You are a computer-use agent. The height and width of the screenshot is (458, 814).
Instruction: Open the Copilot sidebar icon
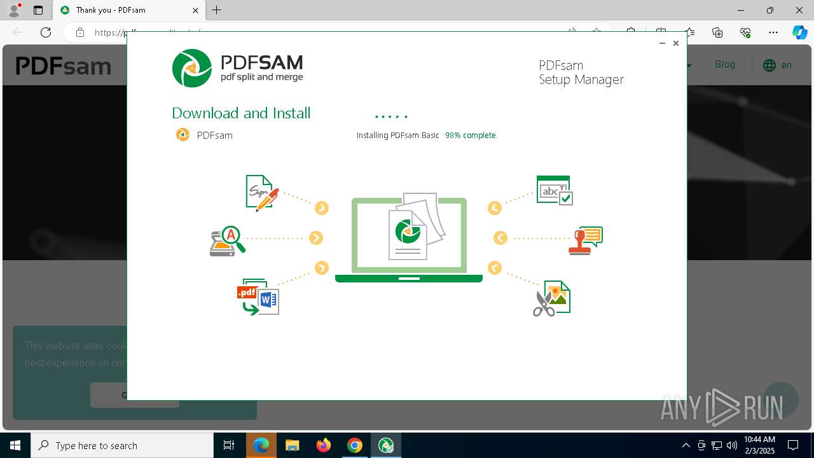coord(799,32)
